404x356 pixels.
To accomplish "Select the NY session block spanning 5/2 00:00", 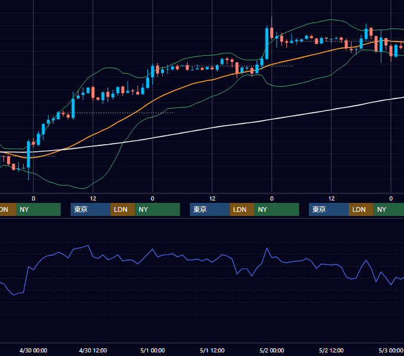I will 277,209.
